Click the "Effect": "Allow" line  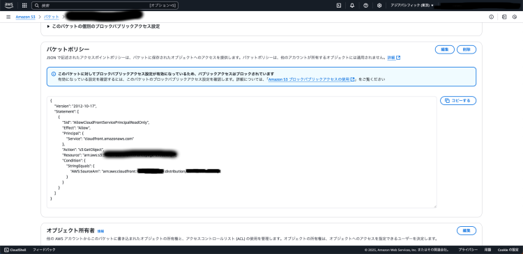[x=77, y=127]
